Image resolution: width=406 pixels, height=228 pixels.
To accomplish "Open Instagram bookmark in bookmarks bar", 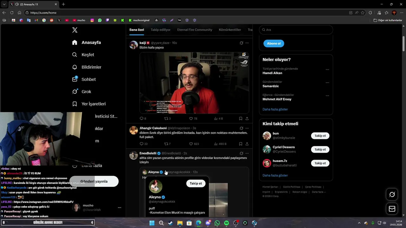I will point(92,20).
